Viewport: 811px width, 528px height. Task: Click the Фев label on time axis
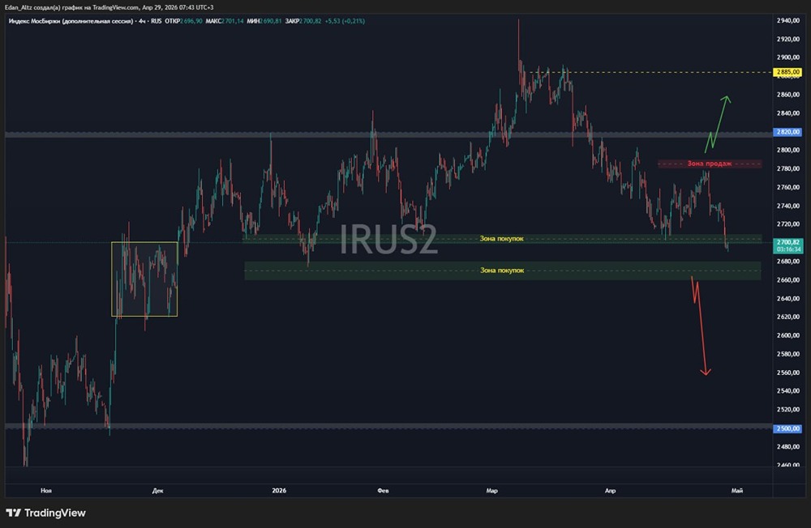coord(383,491)
